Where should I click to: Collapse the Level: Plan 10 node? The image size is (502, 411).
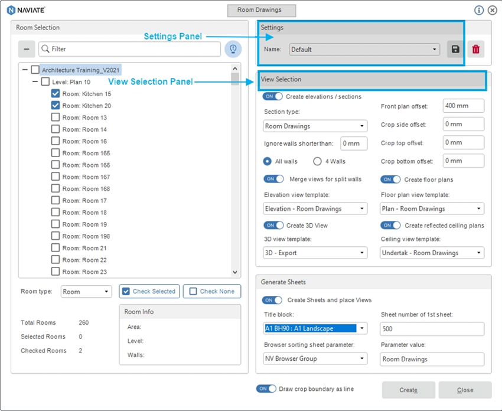pos(35,81)
